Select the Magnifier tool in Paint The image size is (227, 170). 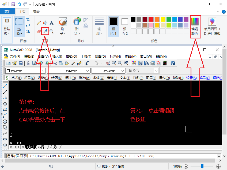point(51,31)
